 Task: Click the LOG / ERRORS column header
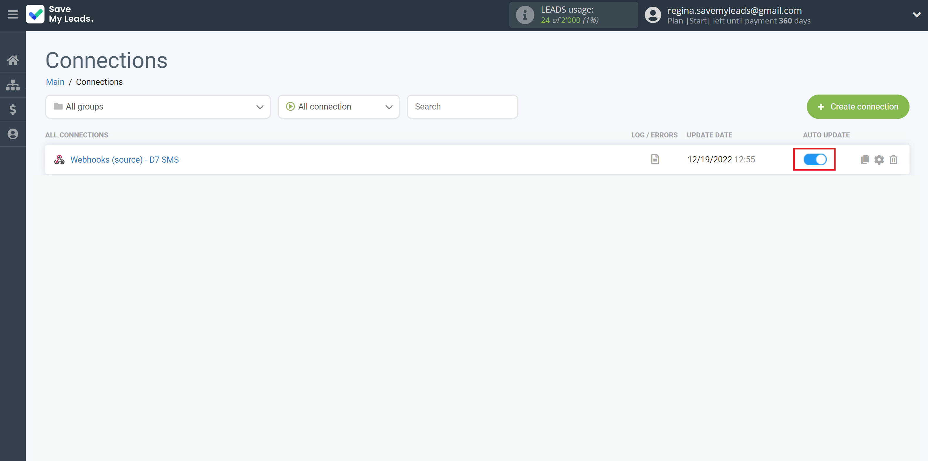point(654,135)
